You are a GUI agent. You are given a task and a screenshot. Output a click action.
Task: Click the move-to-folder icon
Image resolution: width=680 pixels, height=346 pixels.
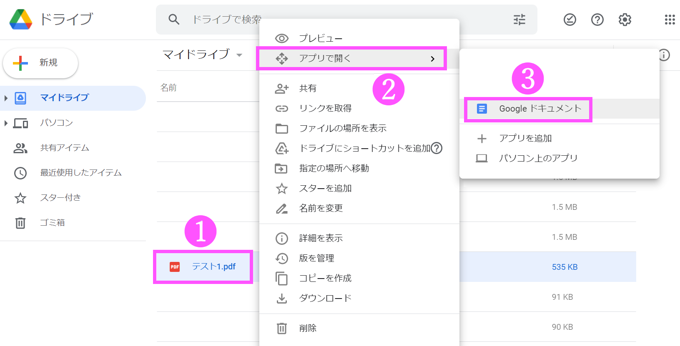pos(281,169)
